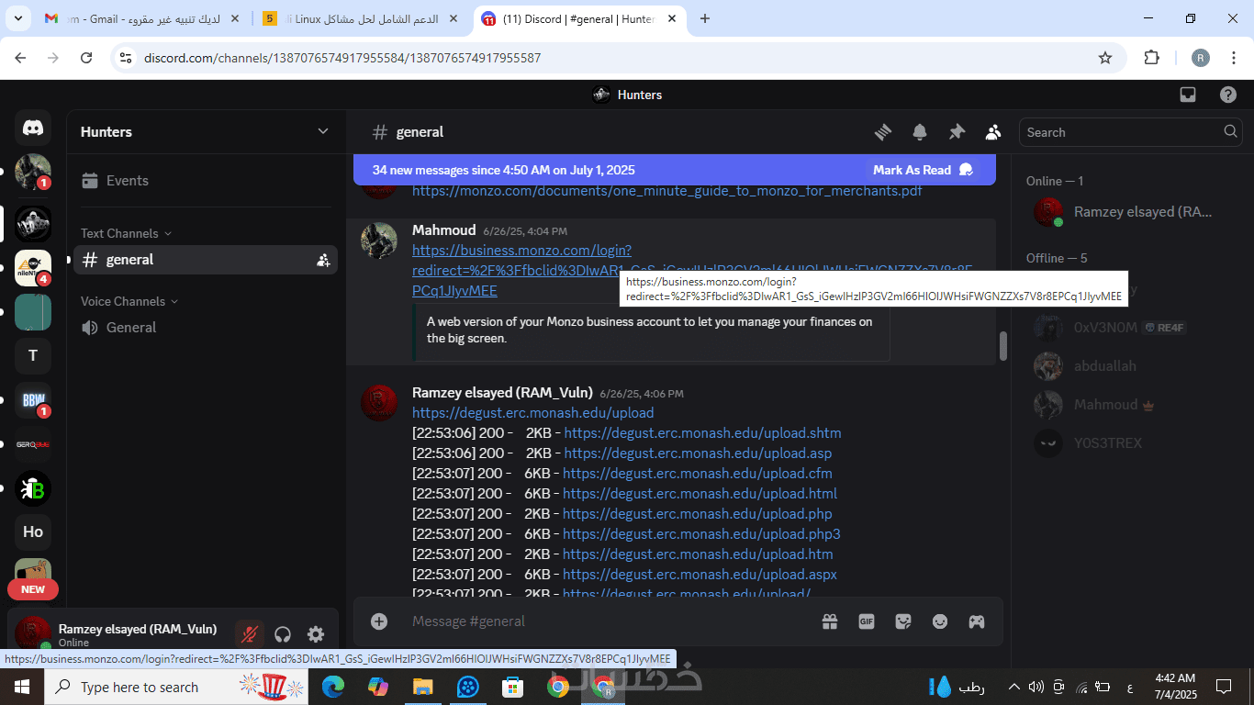Viewport: 1254px width, 705px height.
Task: Open the Discord inbox icon
Action: click(1188, 95)
